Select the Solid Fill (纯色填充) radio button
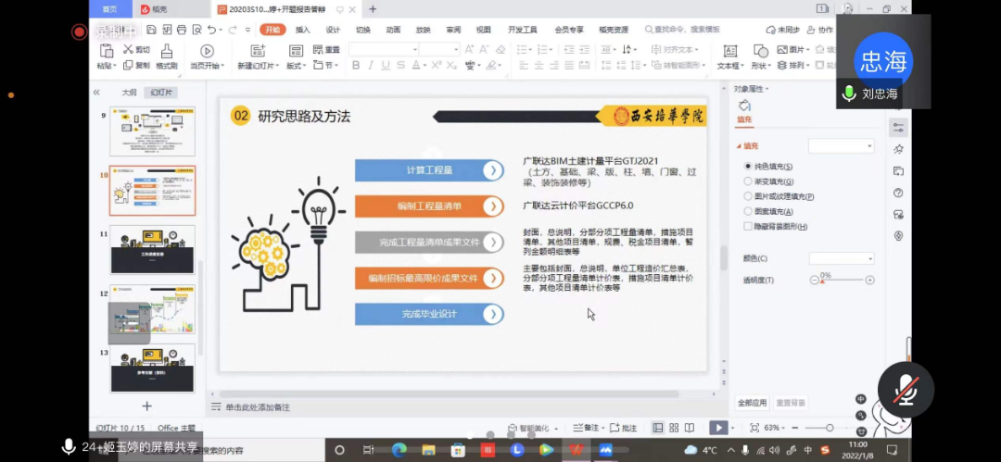This screenshot has height=462, width=1001. 748,167
